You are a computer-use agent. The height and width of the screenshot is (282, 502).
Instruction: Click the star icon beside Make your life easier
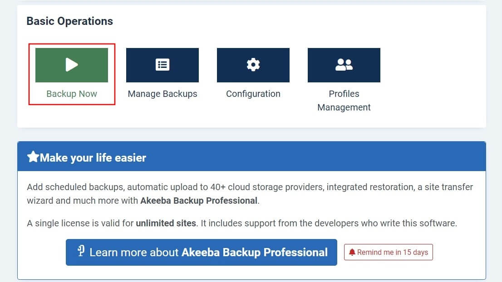click(33, 157)
